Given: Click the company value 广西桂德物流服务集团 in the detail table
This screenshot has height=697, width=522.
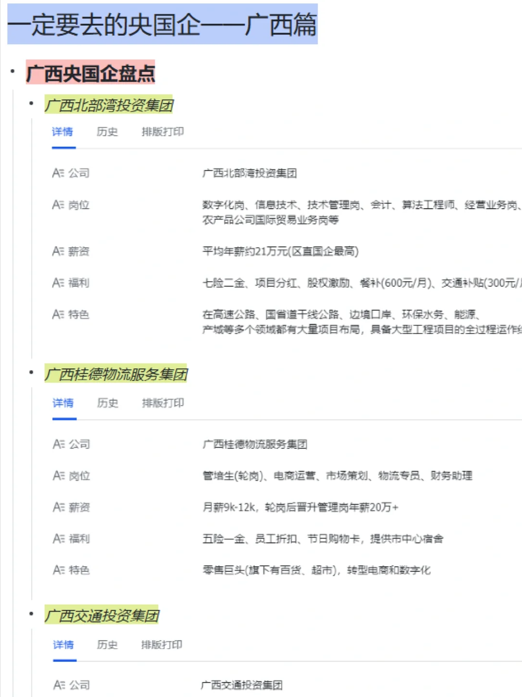Looking at the screenshot, I should tap(255, 444).
